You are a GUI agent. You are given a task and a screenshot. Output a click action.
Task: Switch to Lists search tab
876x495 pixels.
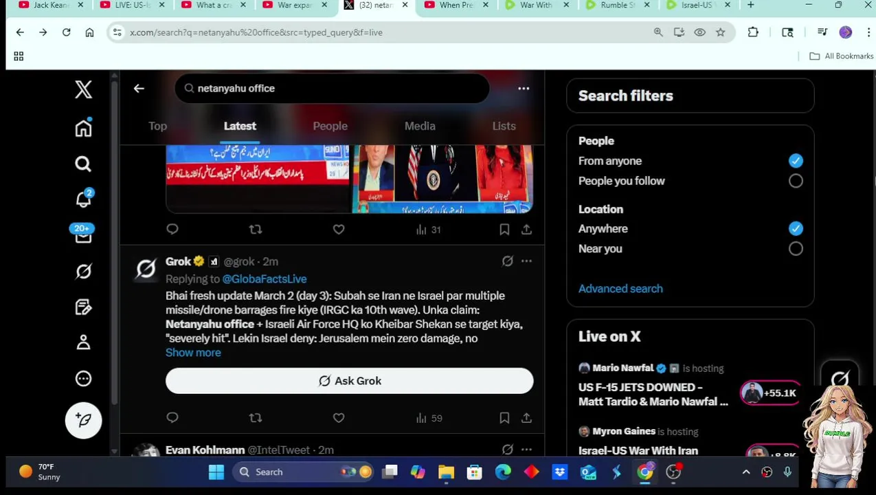click(504, 126)
